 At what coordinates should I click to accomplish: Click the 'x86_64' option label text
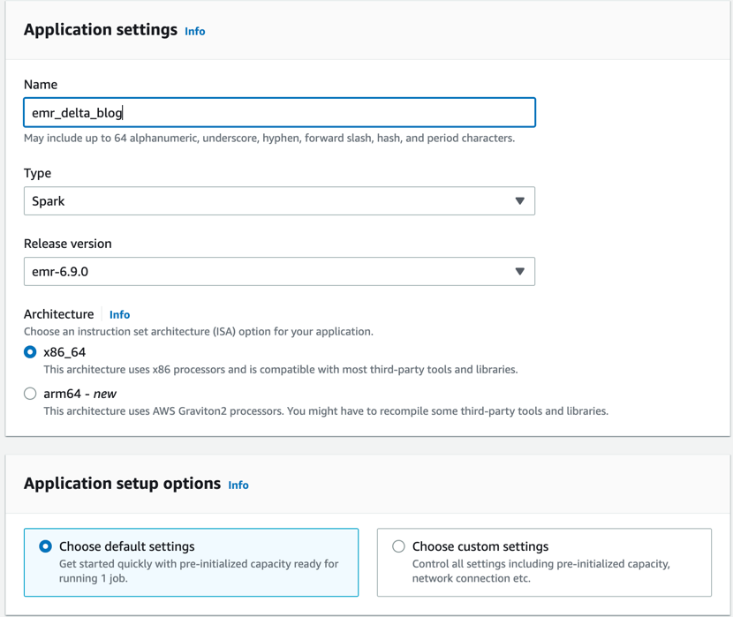point(64,352)
